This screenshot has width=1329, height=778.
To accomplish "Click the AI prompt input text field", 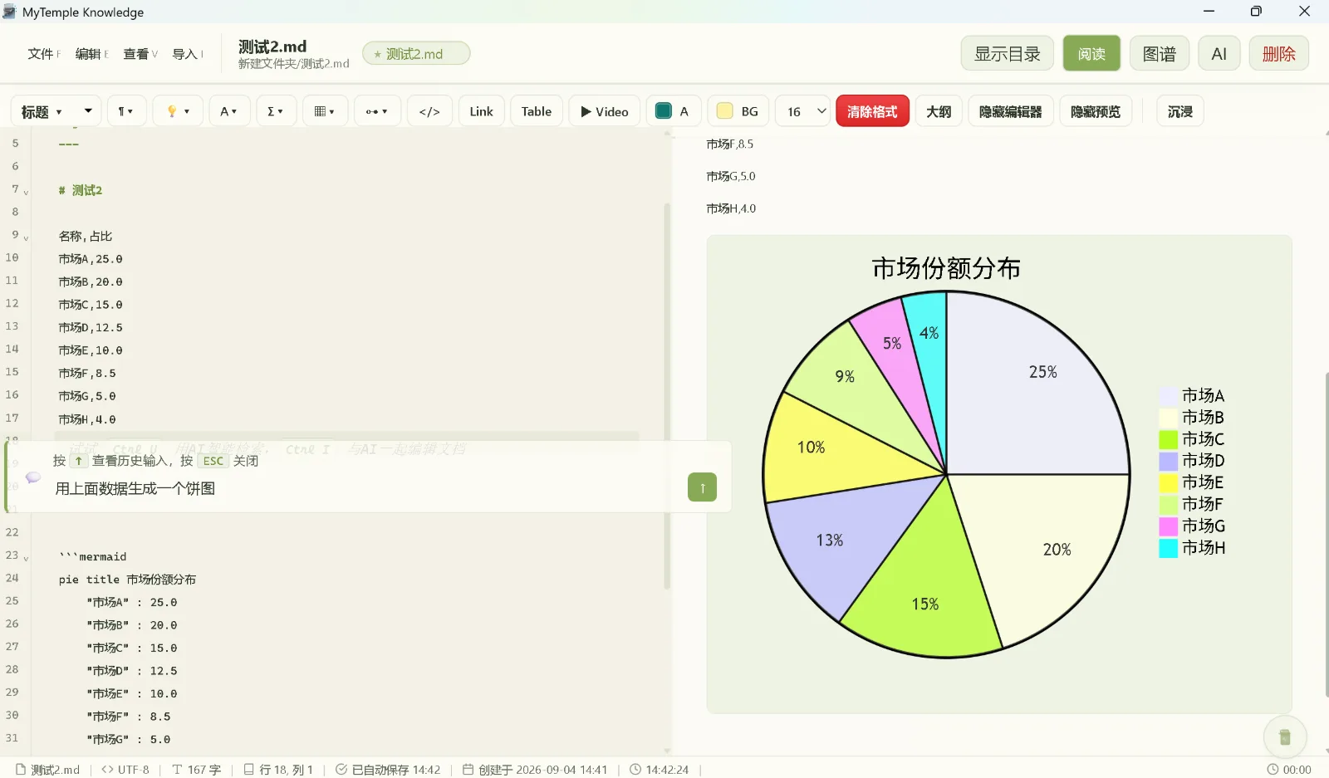I will pos(365,488).
